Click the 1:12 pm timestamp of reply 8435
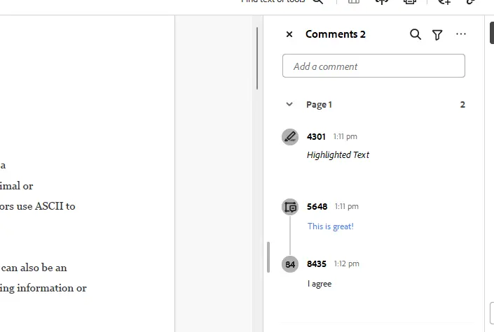 pyautogui.click(x=346, y=264)
